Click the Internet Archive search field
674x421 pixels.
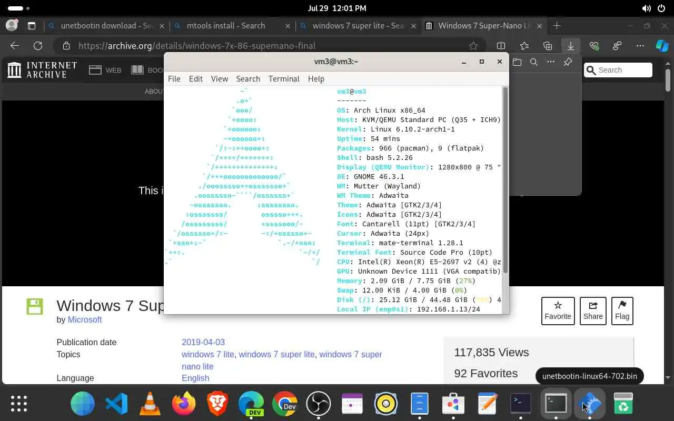[618, 70]
